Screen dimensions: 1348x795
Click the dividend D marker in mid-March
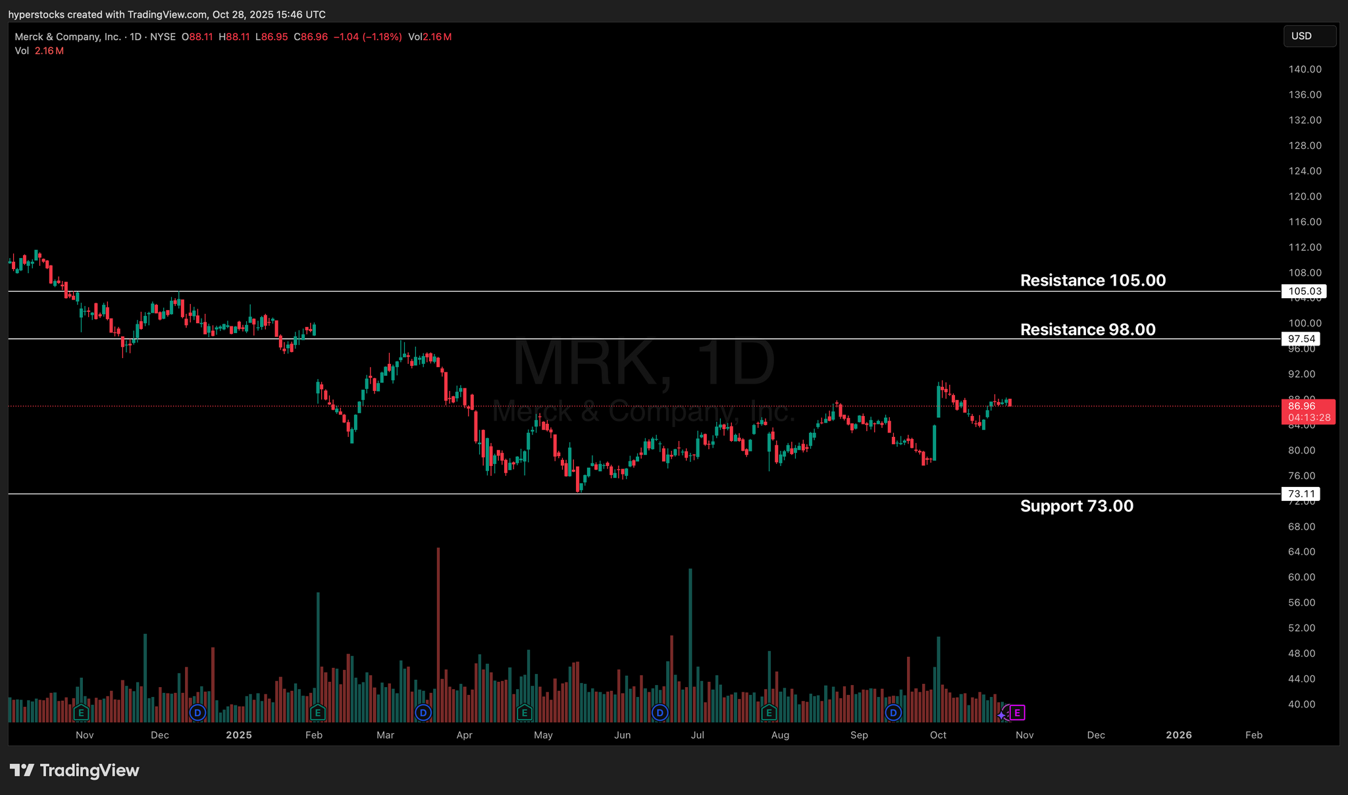[x=423, y=712]
